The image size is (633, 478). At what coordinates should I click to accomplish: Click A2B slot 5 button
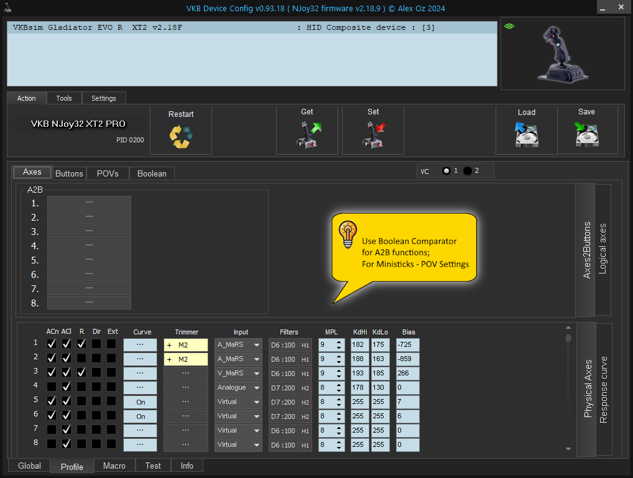coord(89,260)
